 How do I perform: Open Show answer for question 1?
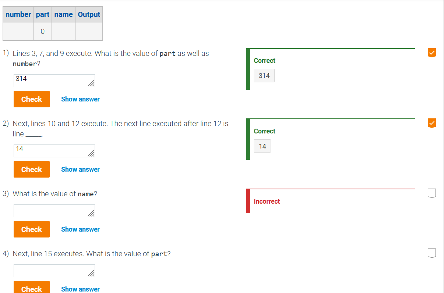pyautogui.click(x=80, y=99)
